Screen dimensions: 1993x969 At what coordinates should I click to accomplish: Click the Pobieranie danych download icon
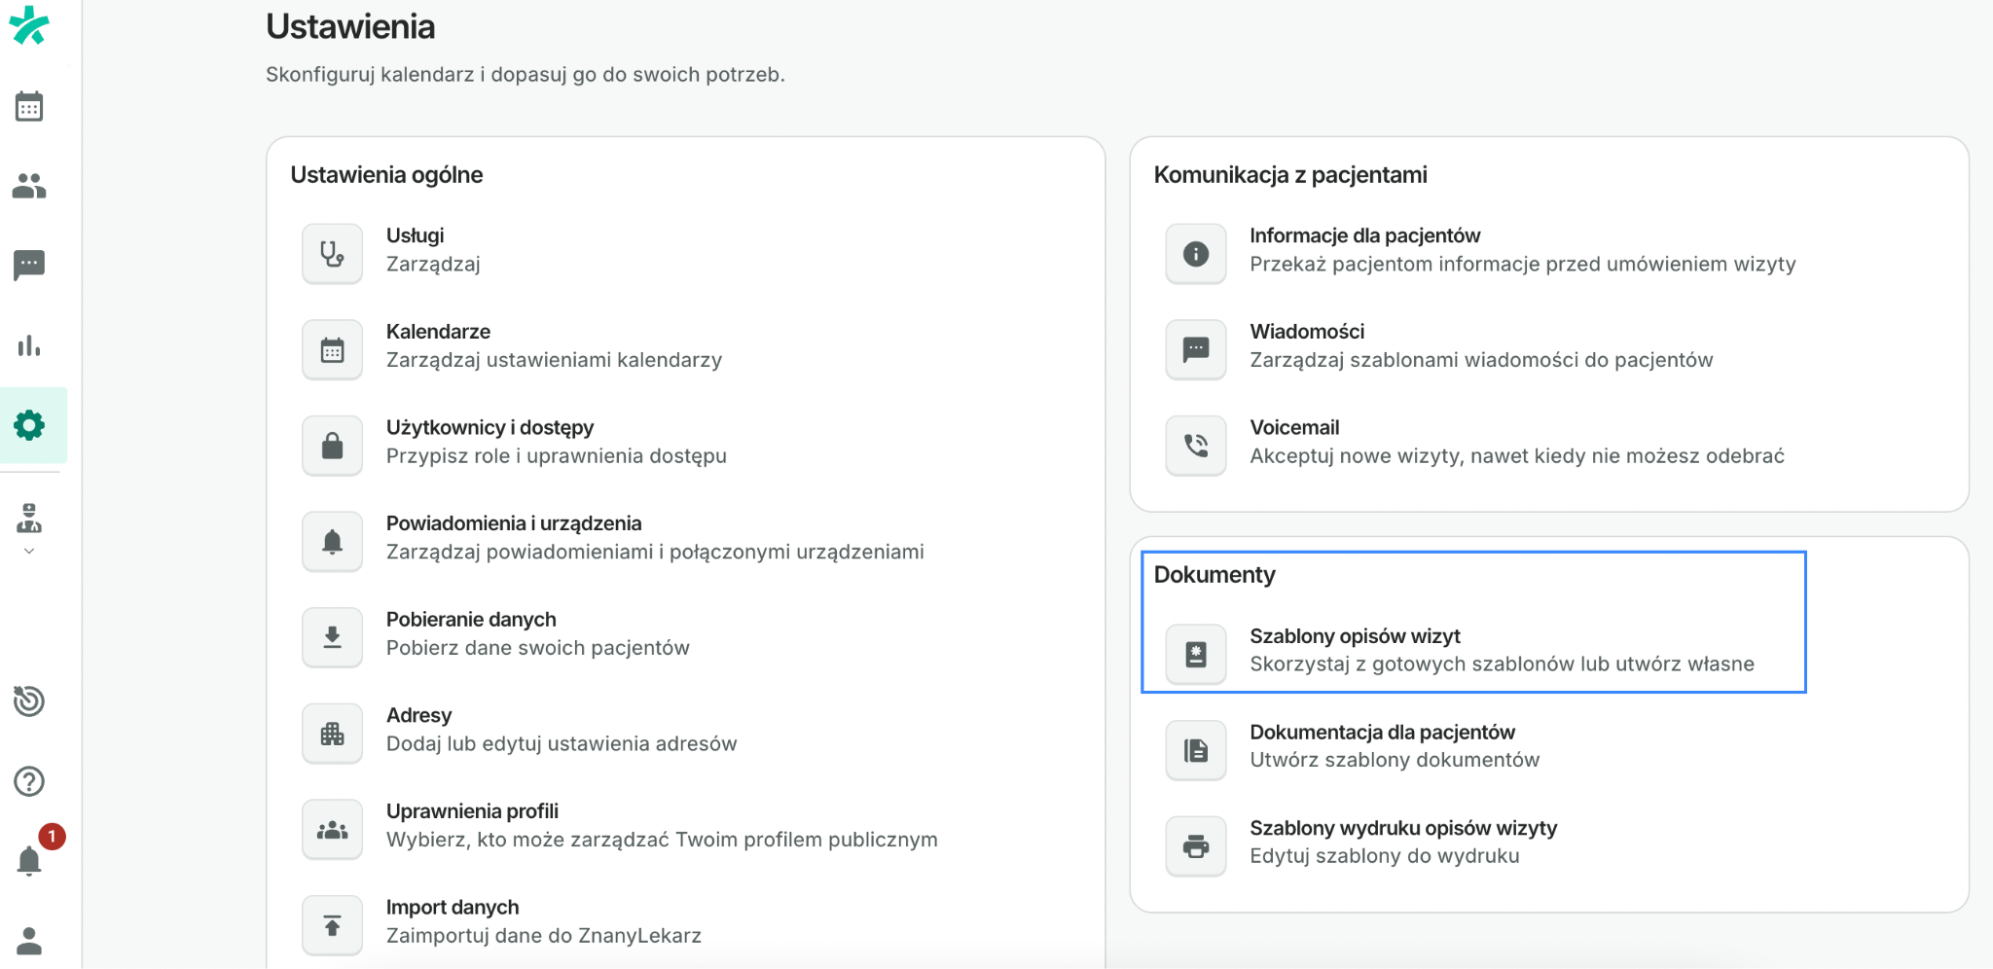coord(332,637)
